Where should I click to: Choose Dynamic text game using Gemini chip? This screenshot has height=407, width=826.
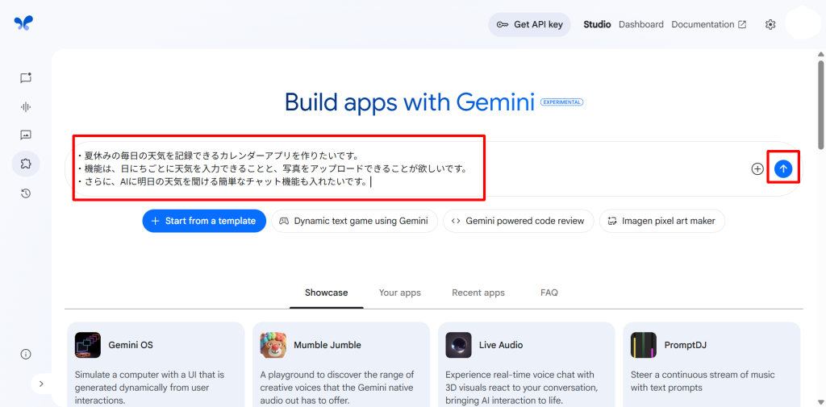tap(354, 221)
